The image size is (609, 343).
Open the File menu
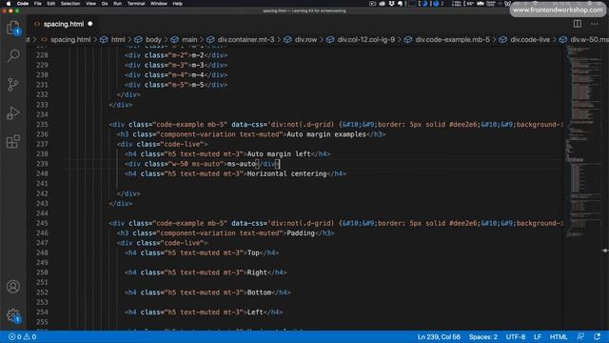38,4
